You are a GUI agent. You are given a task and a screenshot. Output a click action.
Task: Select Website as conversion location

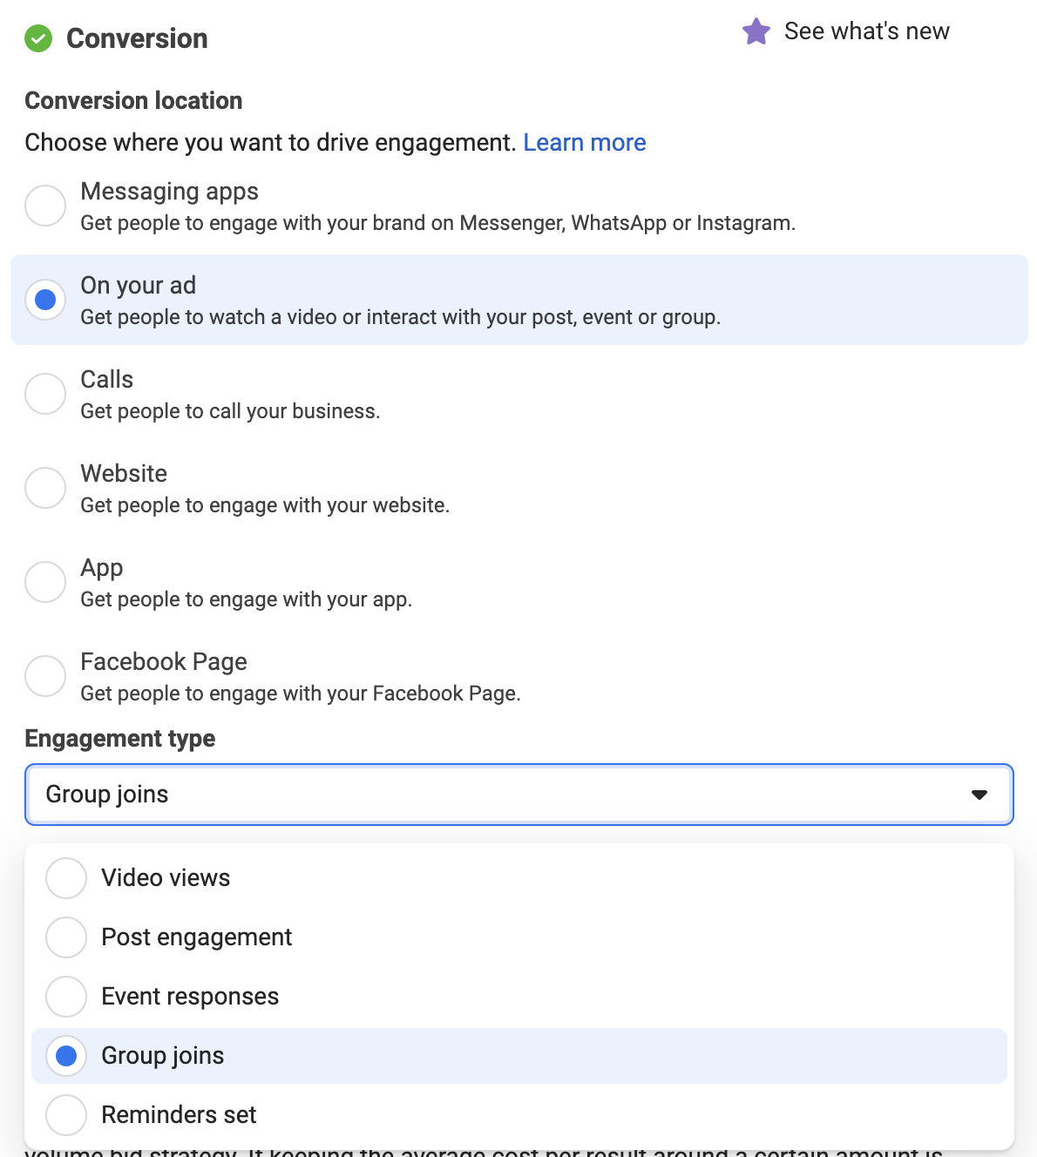(x=45, y=488)
